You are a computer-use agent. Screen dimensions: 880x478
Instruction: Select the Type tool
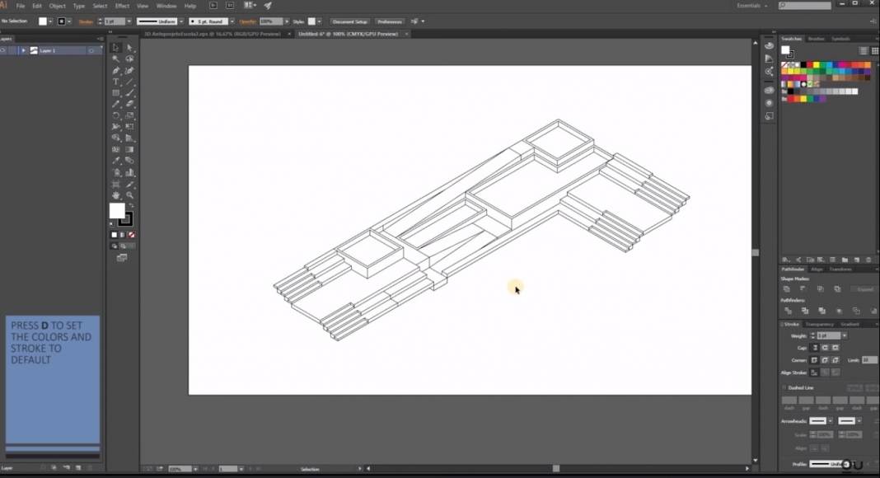(x=115, y=82)
